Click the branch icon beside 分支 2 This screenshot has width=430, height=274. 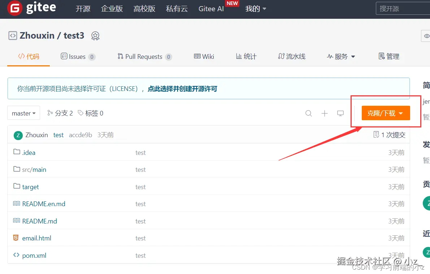tap(50, 113)
